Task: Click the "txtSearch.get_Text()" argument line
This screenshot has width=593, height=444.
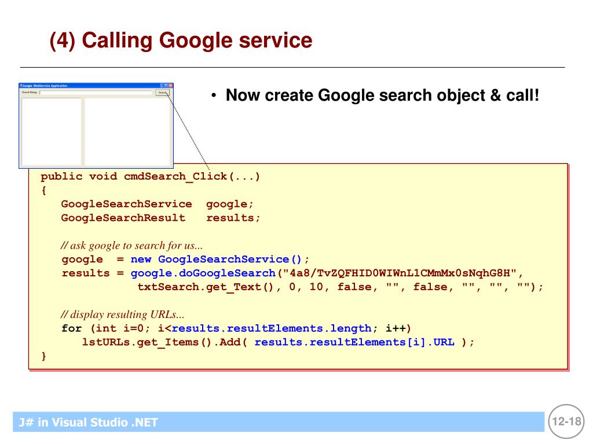Action: (x=340, y=287)
